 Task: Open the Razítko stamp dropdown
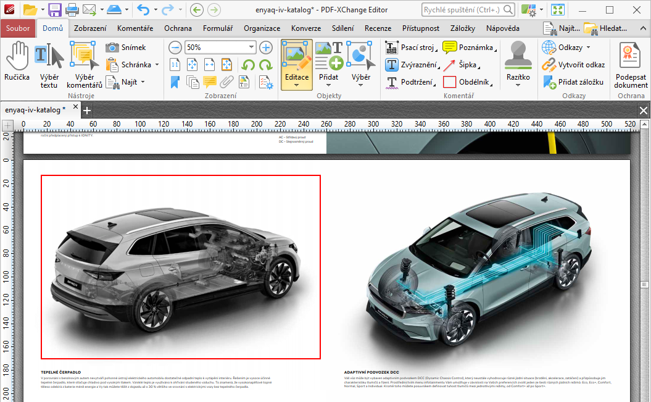(518, 86)
